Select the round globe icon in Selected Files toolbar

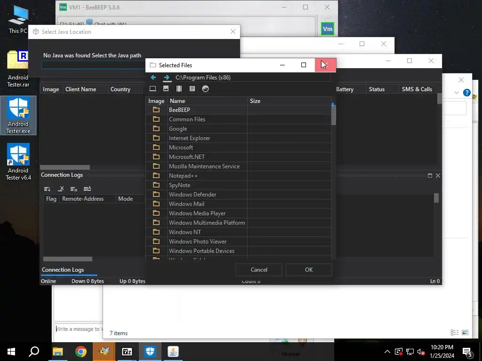click(x=205, y=89)
